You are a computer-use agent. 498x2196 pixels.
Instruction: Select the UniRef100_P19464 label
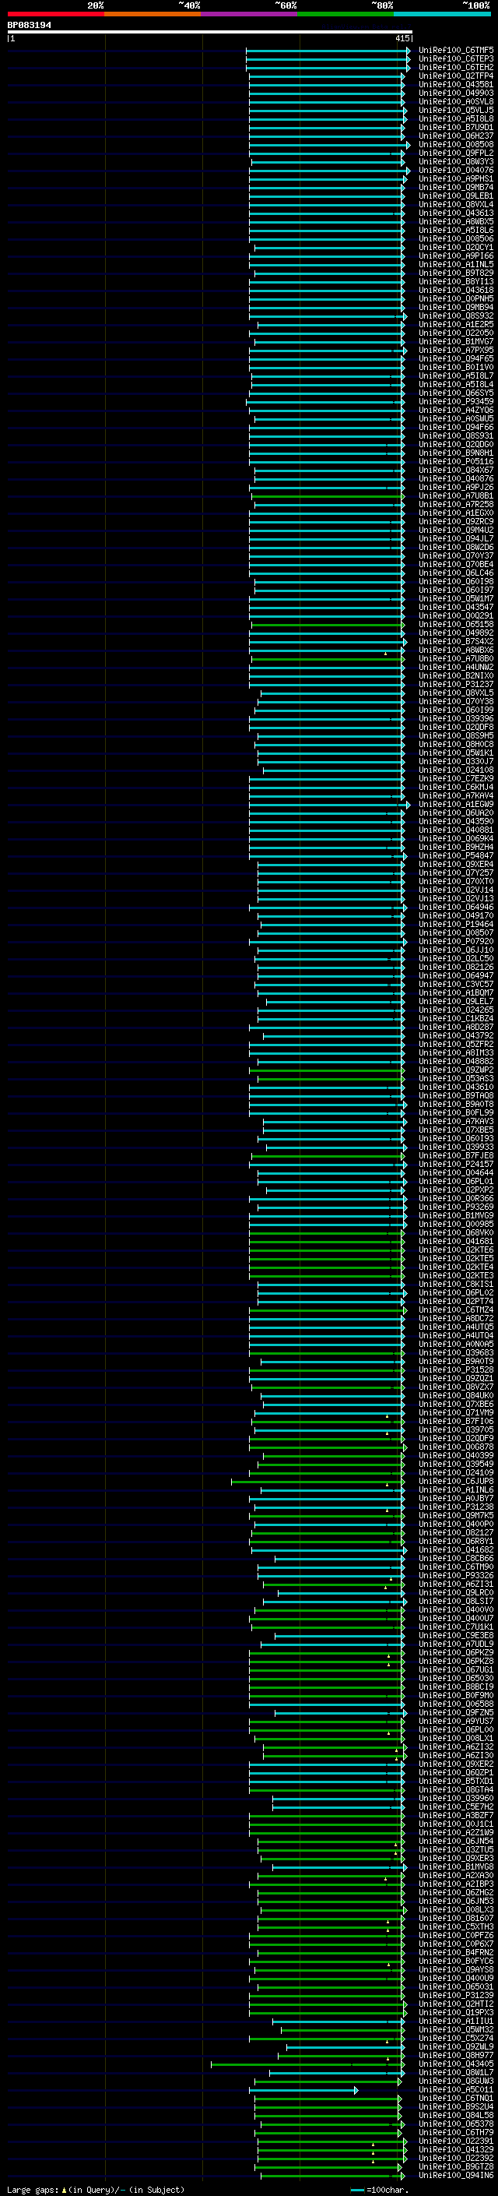click(455, 925)
